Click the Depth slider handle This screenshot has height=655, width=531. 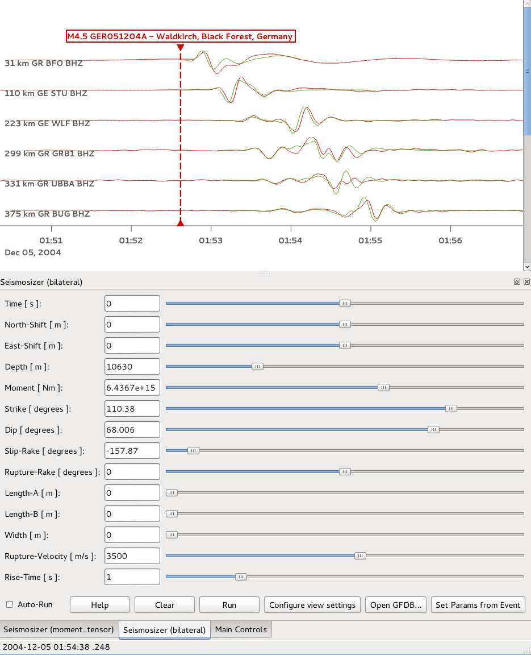[x=257, y=366]
